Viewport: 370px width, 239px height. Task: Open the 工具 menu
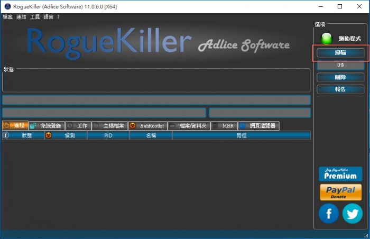click(x=35, y=17)
